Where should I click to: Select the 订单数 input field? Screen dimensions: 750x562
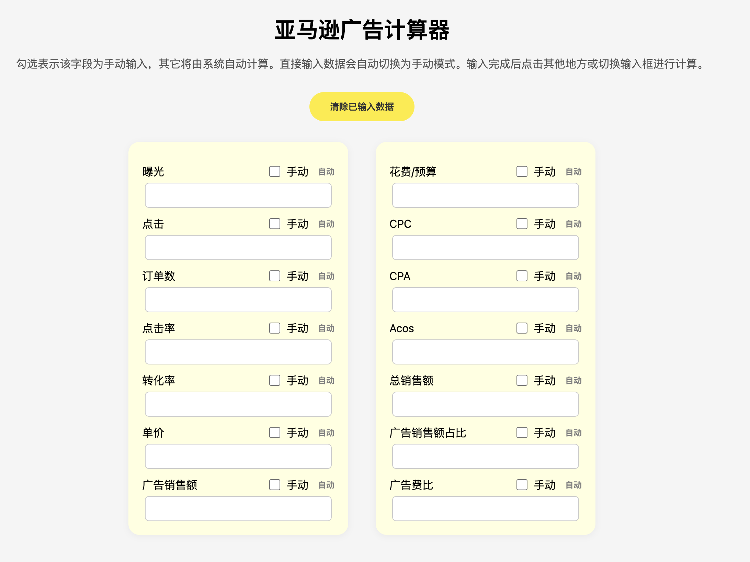[238, 300]
